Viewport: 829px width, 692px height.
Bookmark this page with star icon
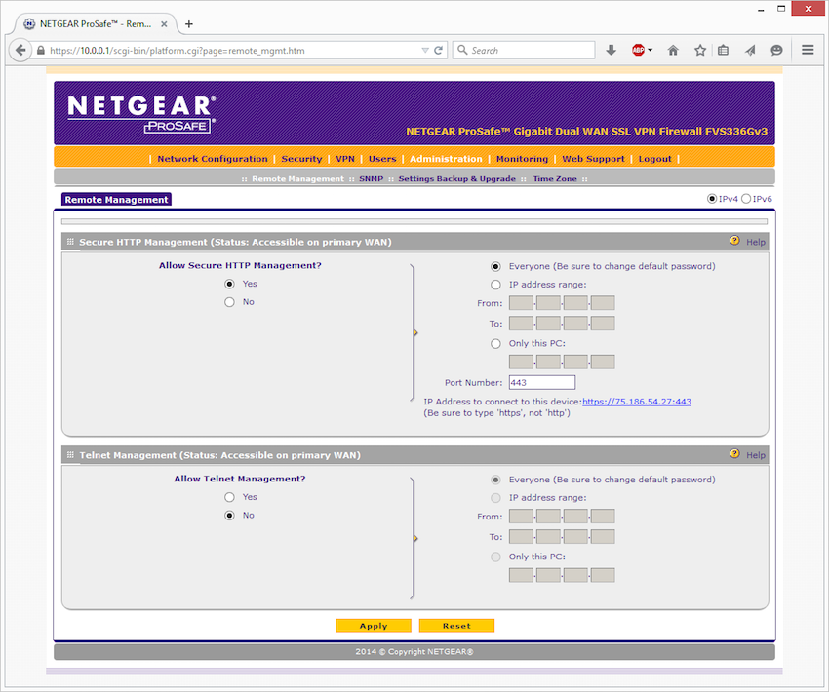[x=700, y=50]
